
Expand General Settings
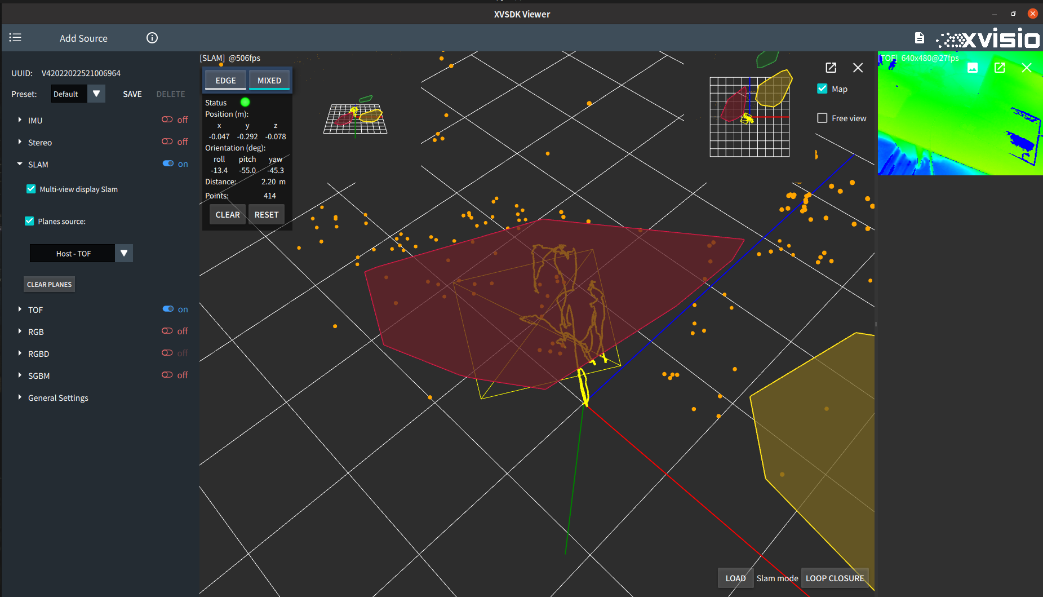(20, 397)
